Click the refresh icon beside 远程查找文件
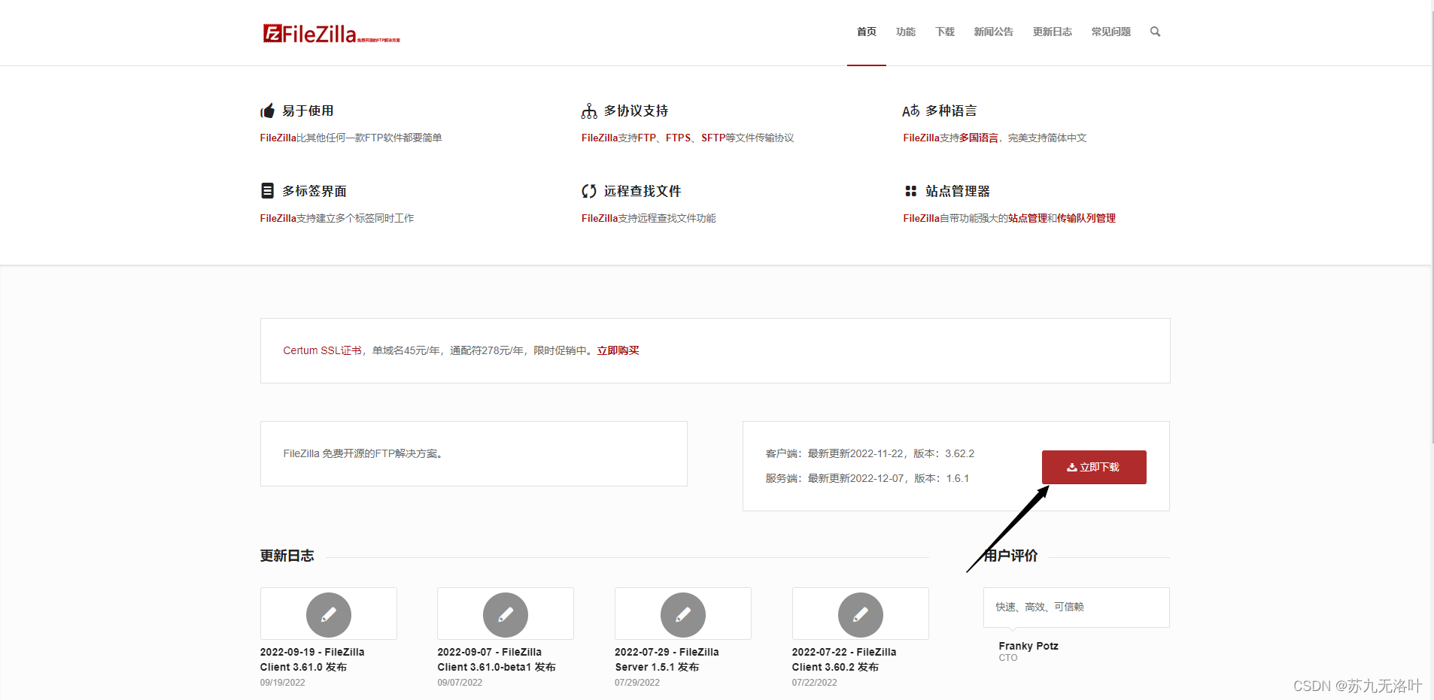The width and height of the screenshot is (1434, 700). pos(589,191)
